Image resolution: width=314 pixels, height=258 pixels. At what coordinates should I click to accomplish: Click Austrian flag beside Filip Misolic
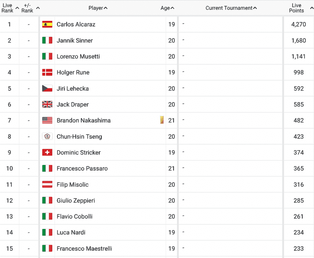(x=47, y=185)
